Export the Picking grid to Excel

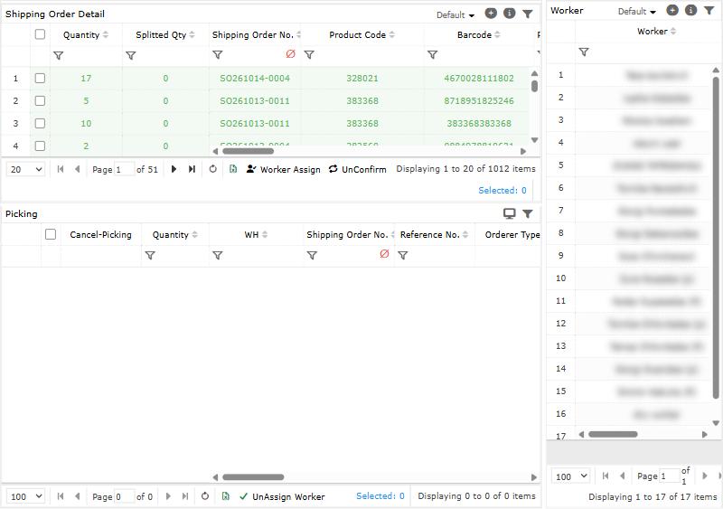225,496
